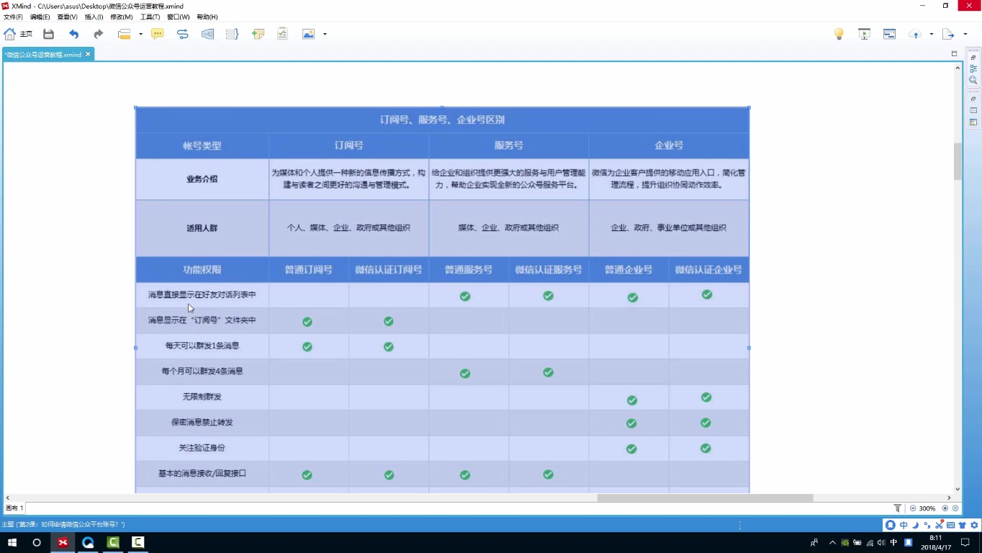Image resolution: width=982 pixels, height=553 pixels.
Task: Open the 帮助(H) menu
Action: (207, 17)
